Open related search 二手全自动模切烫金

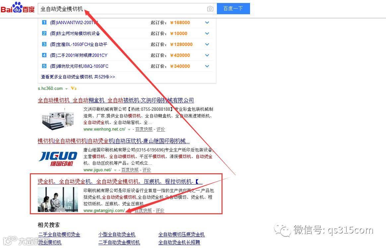click(59, 234)
